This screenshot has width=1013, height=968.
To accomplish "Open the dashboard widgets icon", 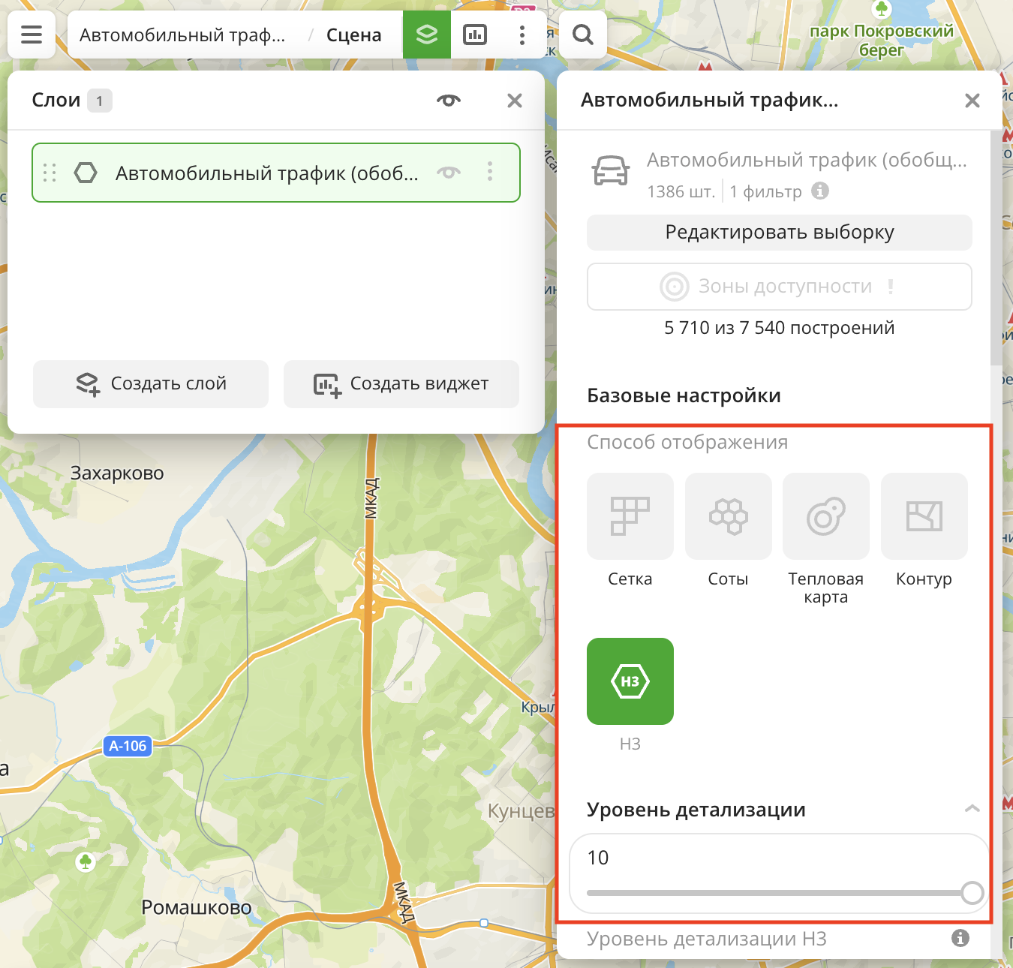I will click(475, 35).
